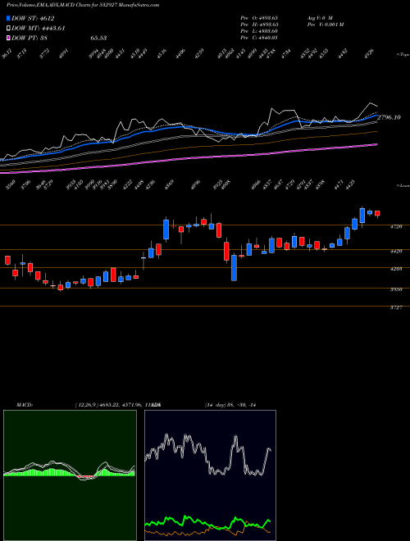
Task: Click the ADX indicator panel
Action: coord(210,475)
